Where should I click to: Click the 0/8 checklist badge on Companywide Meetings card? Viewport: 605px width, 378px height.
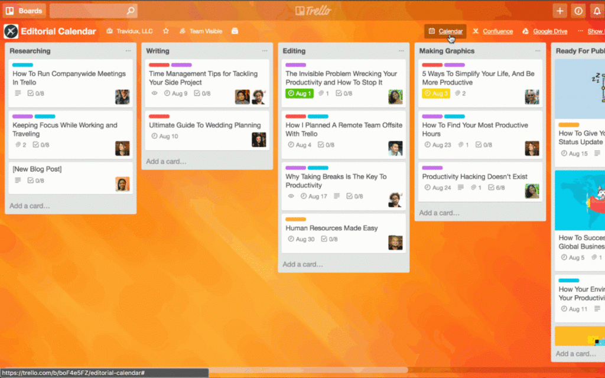point(35,93)
